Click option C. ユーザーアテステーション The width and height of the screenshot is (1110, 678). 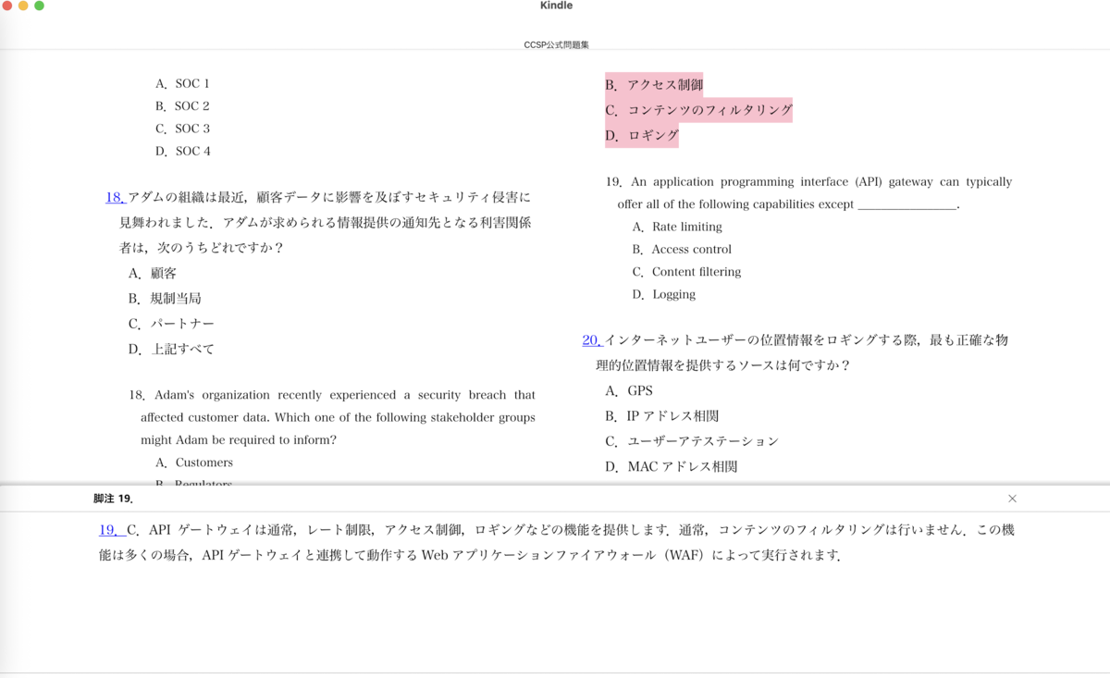[x=692, y=441]
